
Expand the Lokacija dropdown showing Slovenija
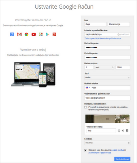[x=107, y=143]
